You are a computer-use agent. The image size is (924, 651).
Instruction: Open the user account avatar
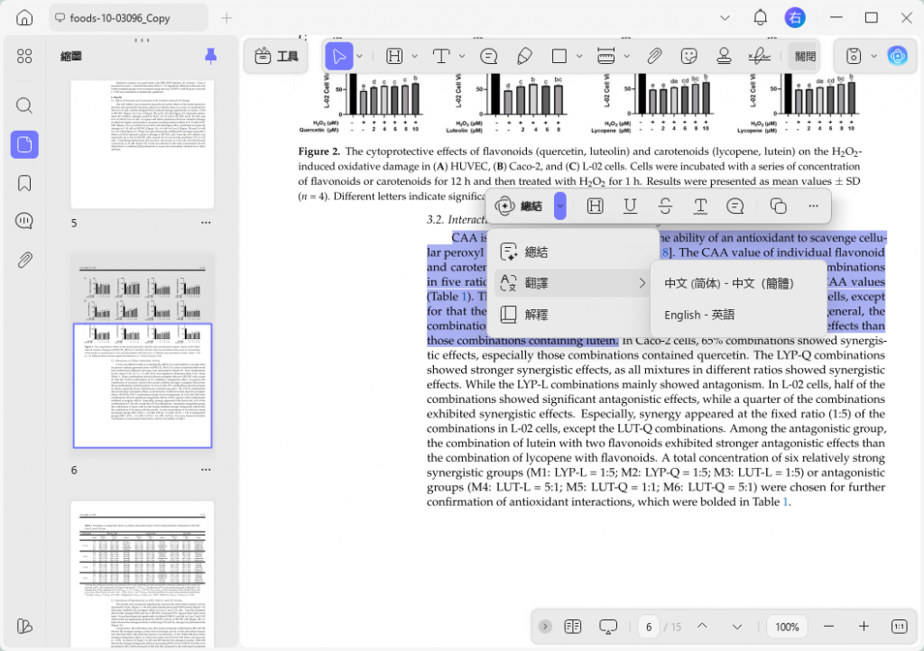click(x=794, y=18)
